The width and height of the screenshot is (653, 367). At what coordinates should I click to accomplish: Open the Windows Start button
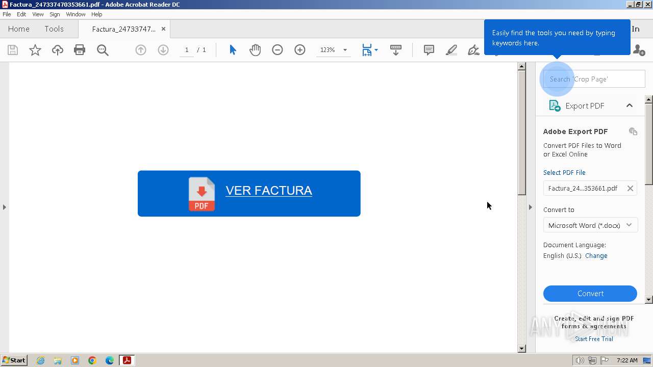pyautogui.click(x=14, y=360)
